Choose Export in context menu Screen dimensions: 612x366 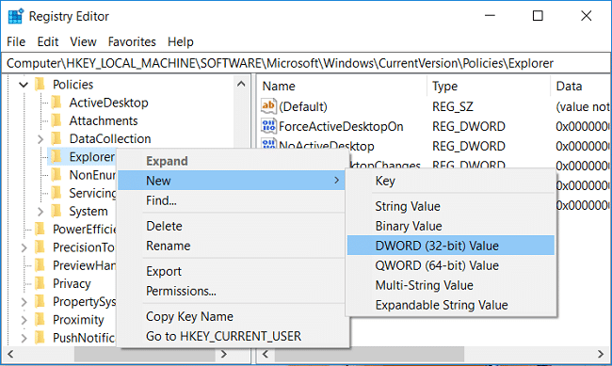[231, 271]
